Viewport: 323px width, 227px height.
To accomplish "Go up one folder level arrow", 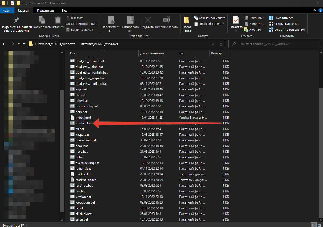I will (x=24, y=44).
